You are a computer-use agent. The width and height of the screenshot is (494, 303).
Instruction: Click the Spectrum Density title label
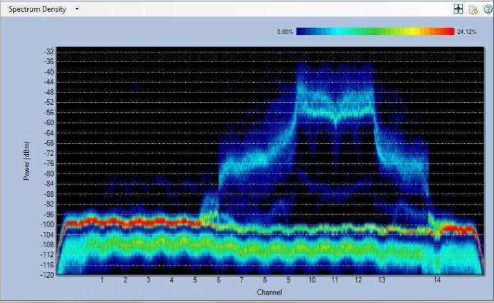point(37,9)
